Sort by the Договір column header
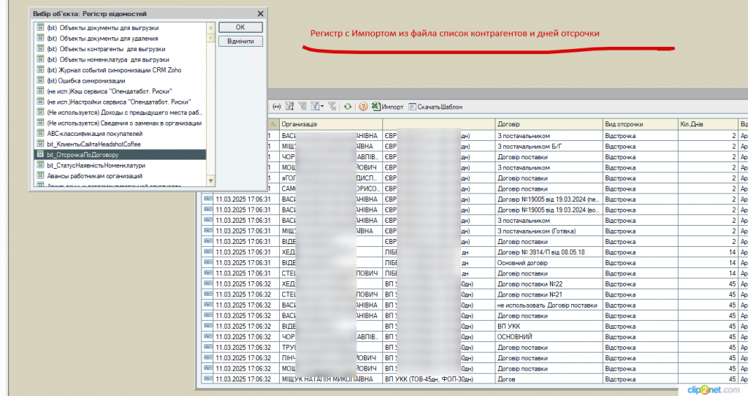 click(x=549, y=124)
